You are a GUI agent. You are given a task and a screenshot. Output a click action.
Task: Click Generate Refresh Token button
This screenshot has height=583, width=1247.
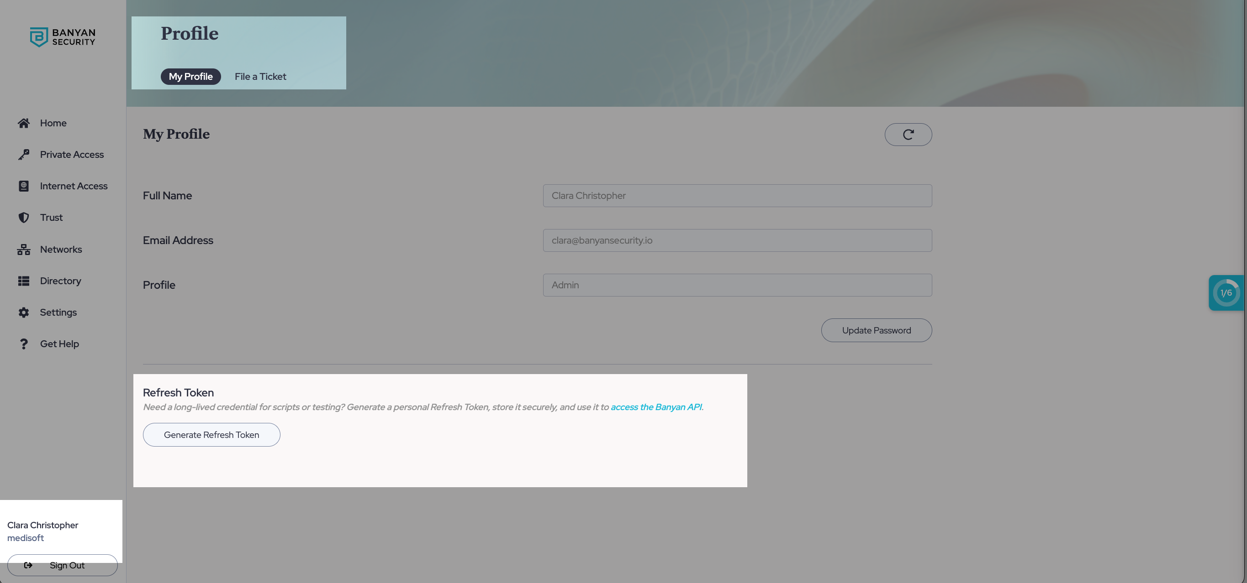[211, 435]
